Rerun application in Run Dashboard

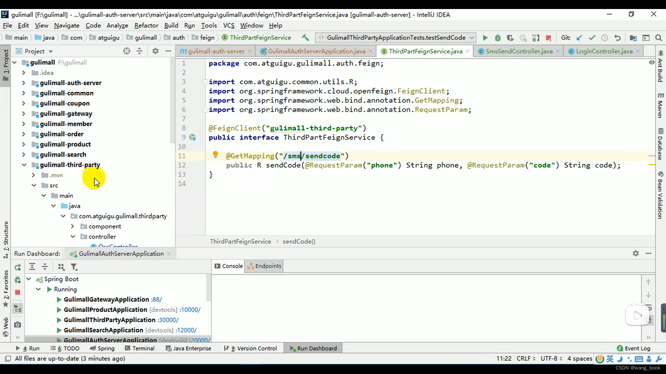tap(18, 267)
